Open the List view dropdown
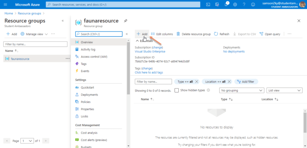Screen dimensions: 307x148 click(x=284, y=90)
